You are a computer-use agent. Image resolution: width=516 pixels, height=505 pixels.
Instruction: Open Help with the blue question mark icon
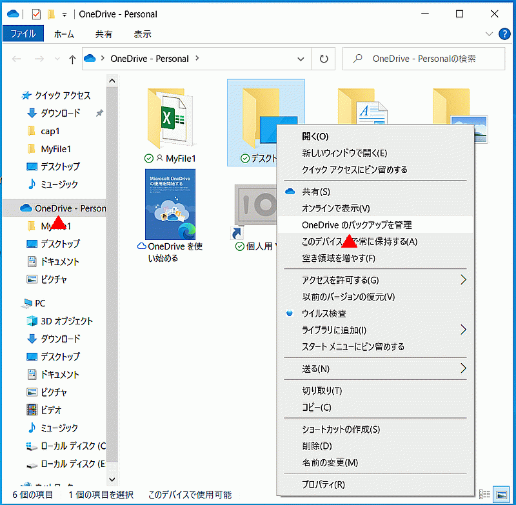[504, 34]
